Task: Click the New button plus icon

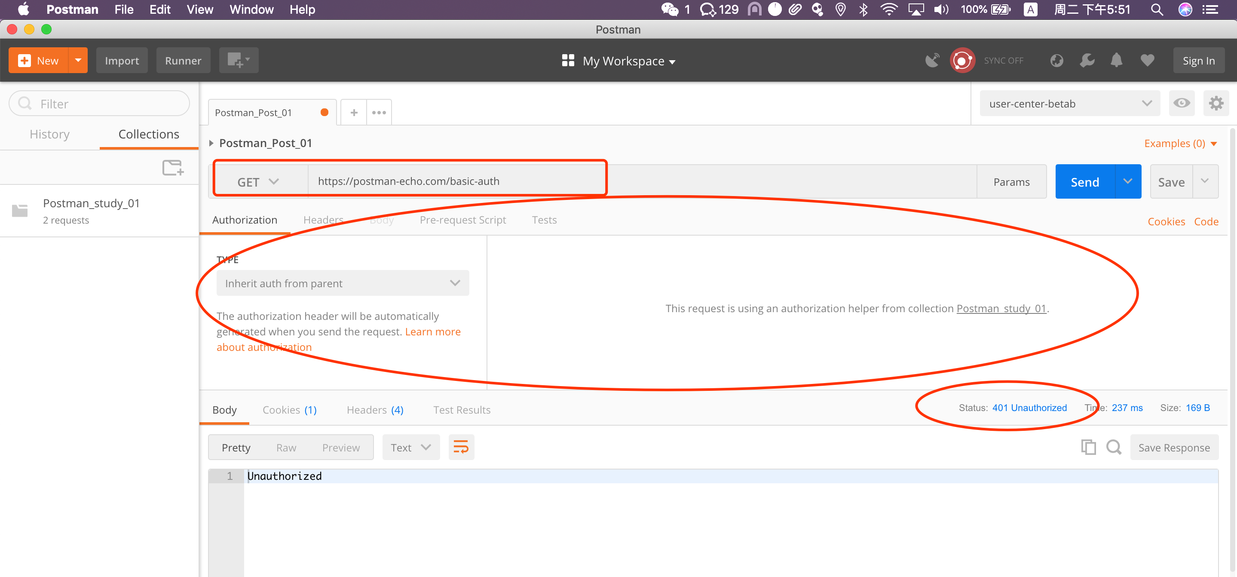Action: click(x=24, y=61)
